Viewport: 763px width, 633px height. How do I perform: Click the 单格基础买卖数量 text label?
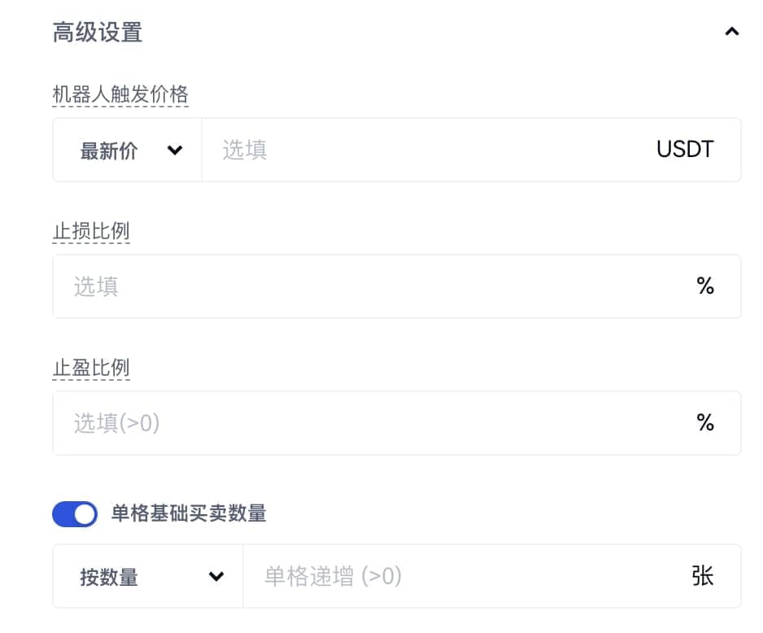tap(189, 514)
